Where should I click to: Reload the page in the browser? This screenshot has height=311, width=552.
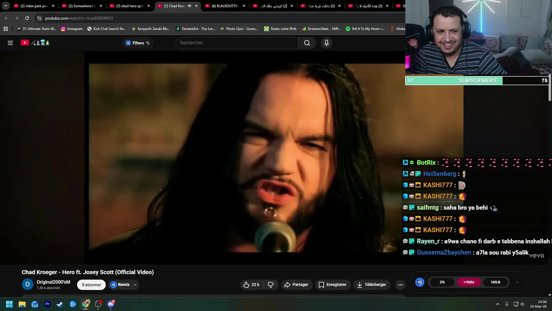point(27,18)
